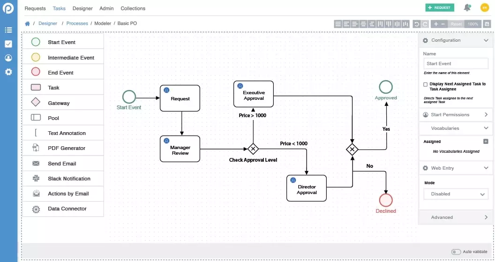Open the Mode dropdown showing Disabled
495x262 pixels.
[456, 194]
